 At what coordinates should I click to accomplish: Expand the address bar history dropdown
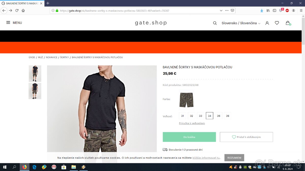221,11
